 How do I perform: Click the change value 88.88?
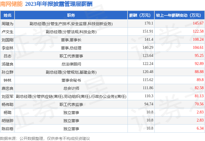pos(199,72)
